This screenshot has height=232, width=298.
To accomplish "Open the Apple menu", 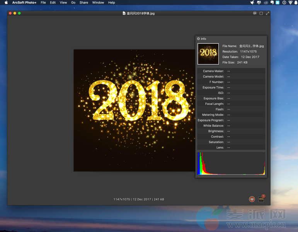I will coord(6,2).
